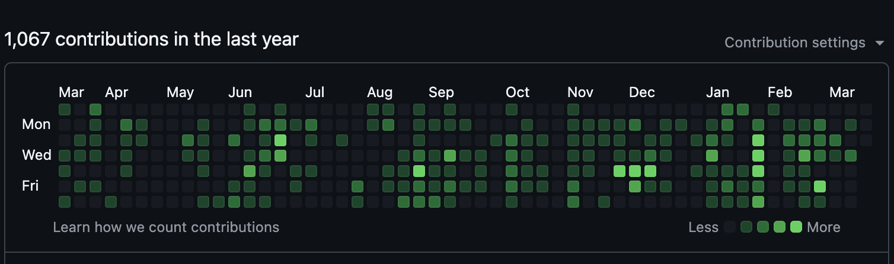Click the May month label

pyautogui.click(x=180, y=92)
